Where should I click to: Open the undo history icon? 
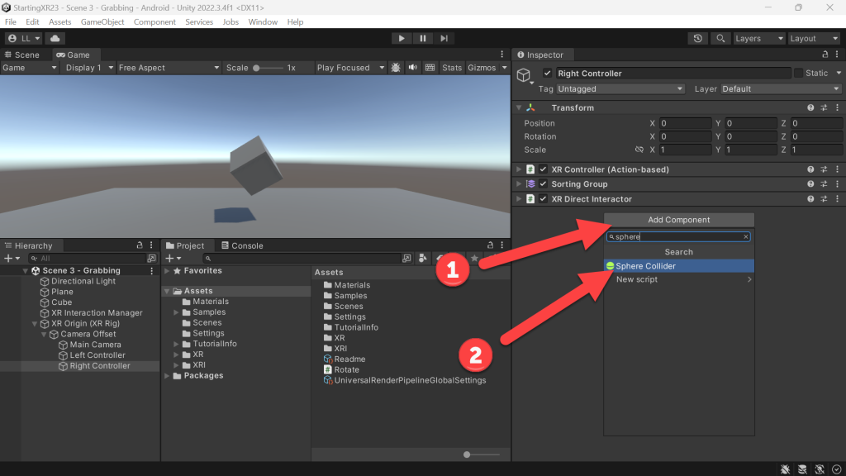click(x=697, y=38)
